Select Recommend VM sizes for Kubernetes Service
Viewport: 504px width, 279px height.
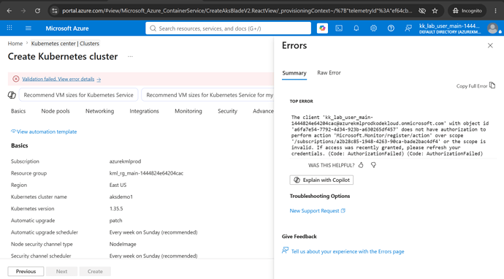point(78,95)
